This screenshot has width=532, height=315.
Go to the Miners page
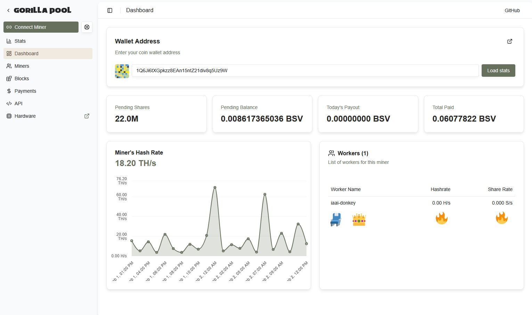(48, 66)
